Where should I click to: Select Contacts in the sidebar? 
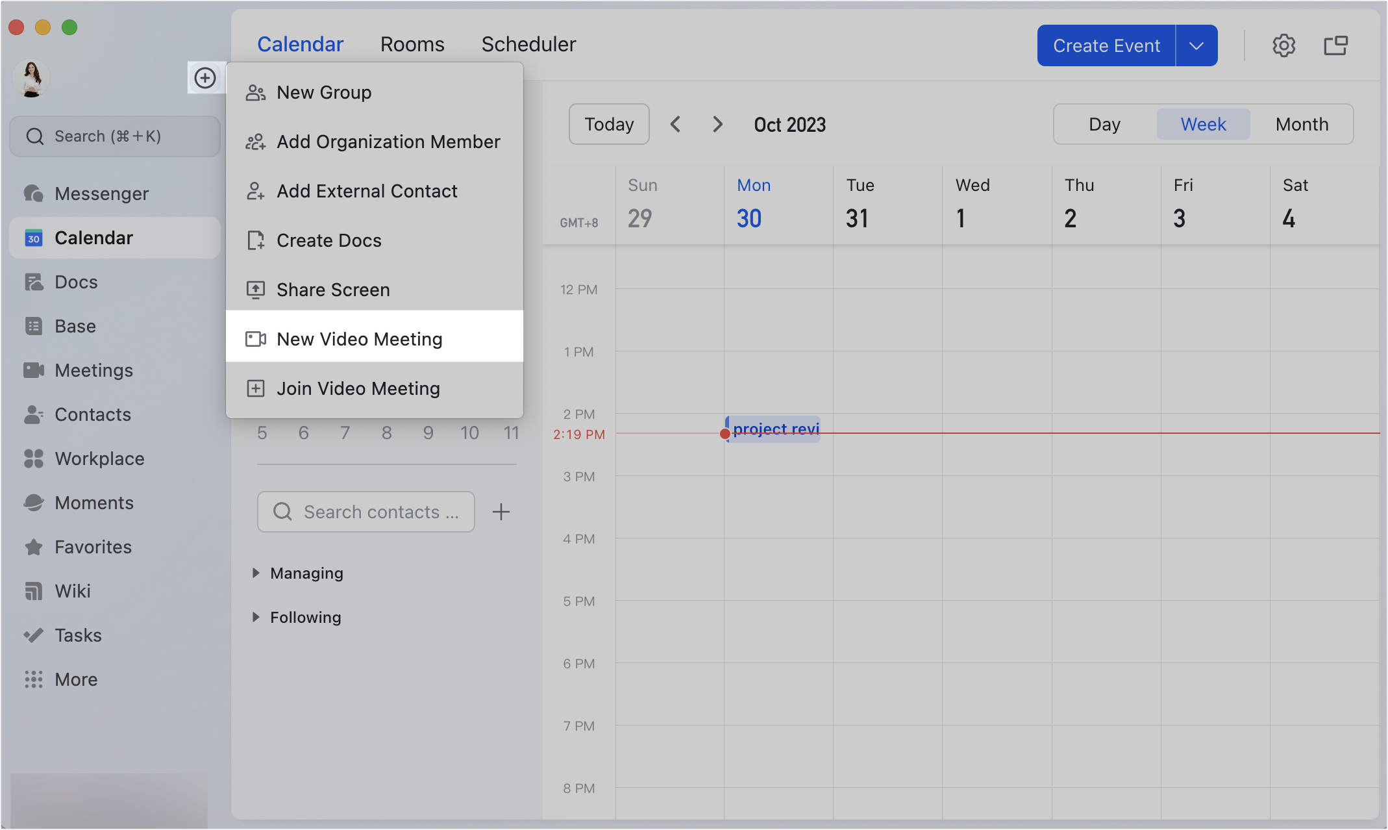coord(92,414)
